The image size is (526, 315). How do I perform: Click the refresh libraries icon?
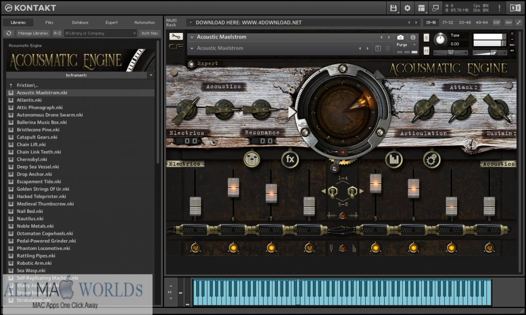tap(9, 33)
